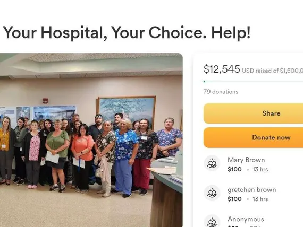Select the Mary Brown donor name
This screenshot has width=303, height=227.
(246, 160)
